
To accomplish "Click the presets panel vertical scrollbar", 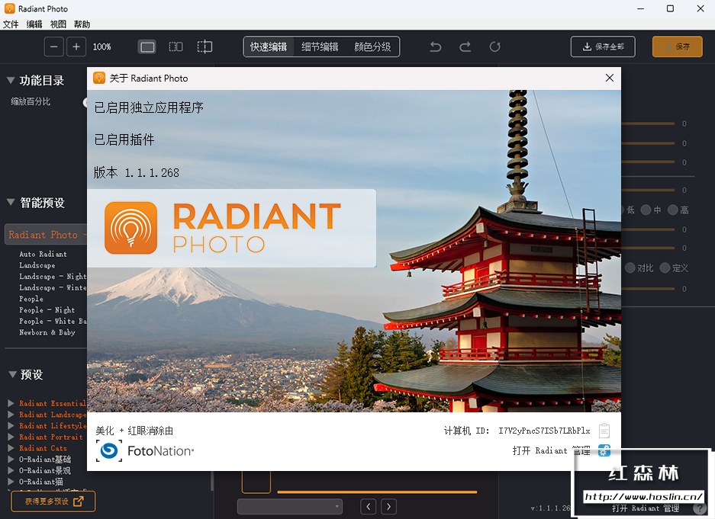I will pyautogui.click(x=211, y=481).
